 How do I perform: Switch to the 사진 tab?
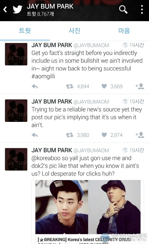(74, 30)
